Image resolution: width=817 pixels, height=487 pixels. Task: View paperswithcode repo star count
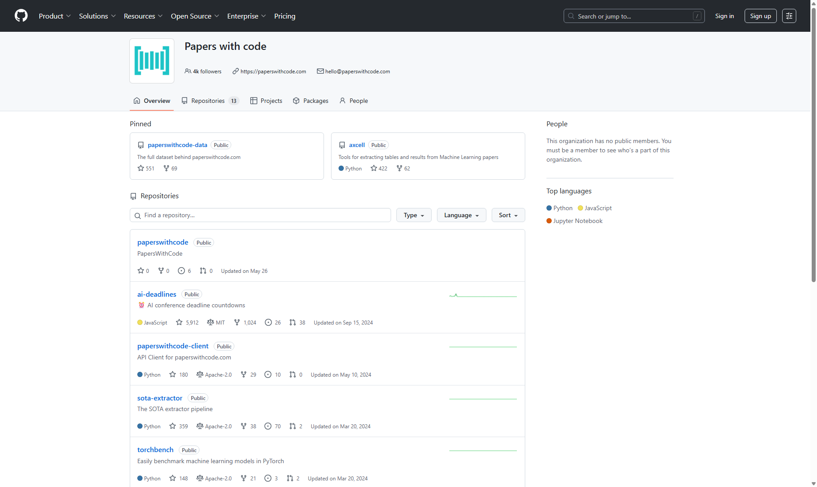(143, 271)
